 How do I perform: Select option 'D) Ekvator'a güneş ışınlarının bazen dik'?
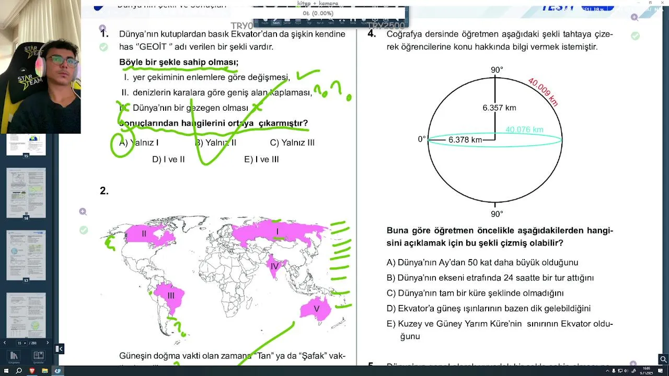point(489,308)
